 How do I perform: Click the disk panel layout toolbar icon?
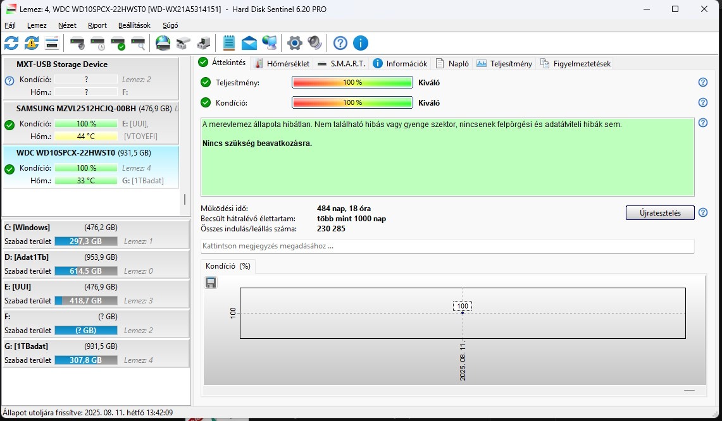coord(52,43)
